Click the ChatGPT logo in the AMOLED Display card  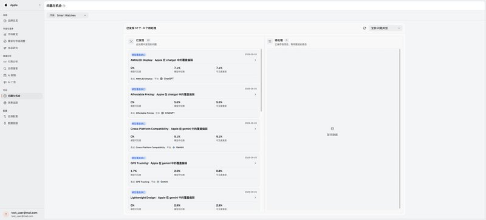coord(162,79)
